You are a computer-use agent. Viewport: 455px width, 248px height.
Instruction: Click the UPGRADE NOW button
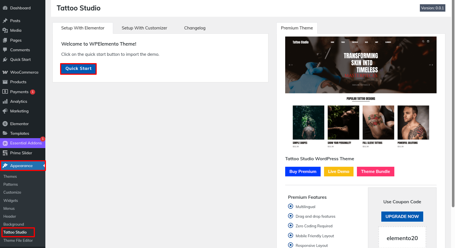pyautogui.click(x=402, y=217)
